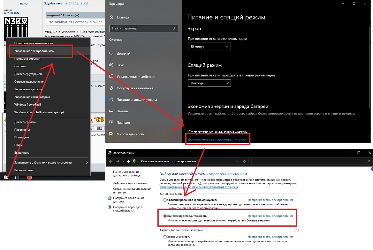Click the Найти параметр search field
The height and width of the screenshot is (250, 373).
click(x=144, y=28)
